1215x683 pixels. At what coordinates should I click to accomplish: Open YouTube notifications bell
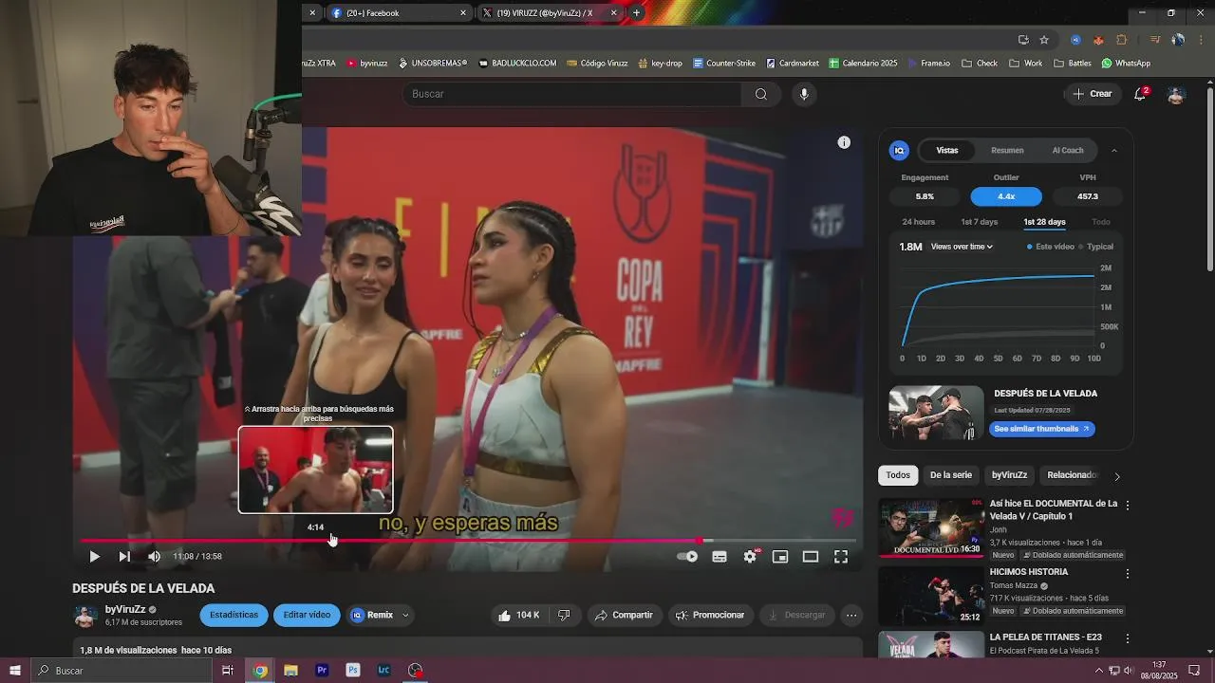tap(1141, 94)
